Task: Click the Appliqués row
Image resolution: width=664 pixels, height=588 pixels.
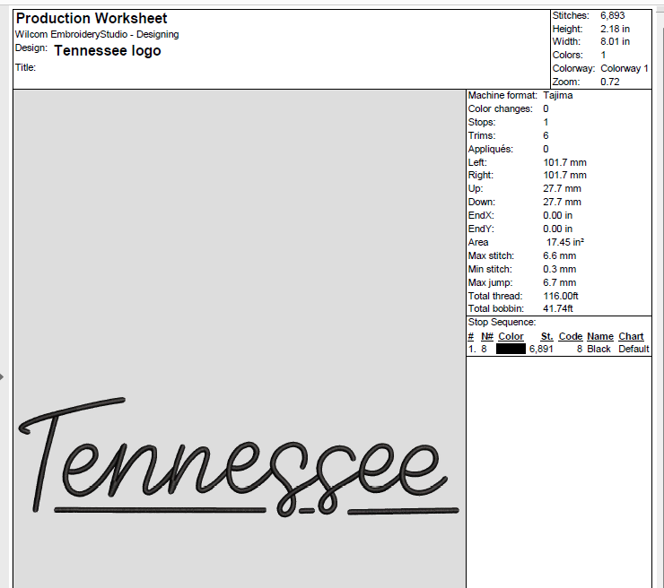Action: click(508, 149)
